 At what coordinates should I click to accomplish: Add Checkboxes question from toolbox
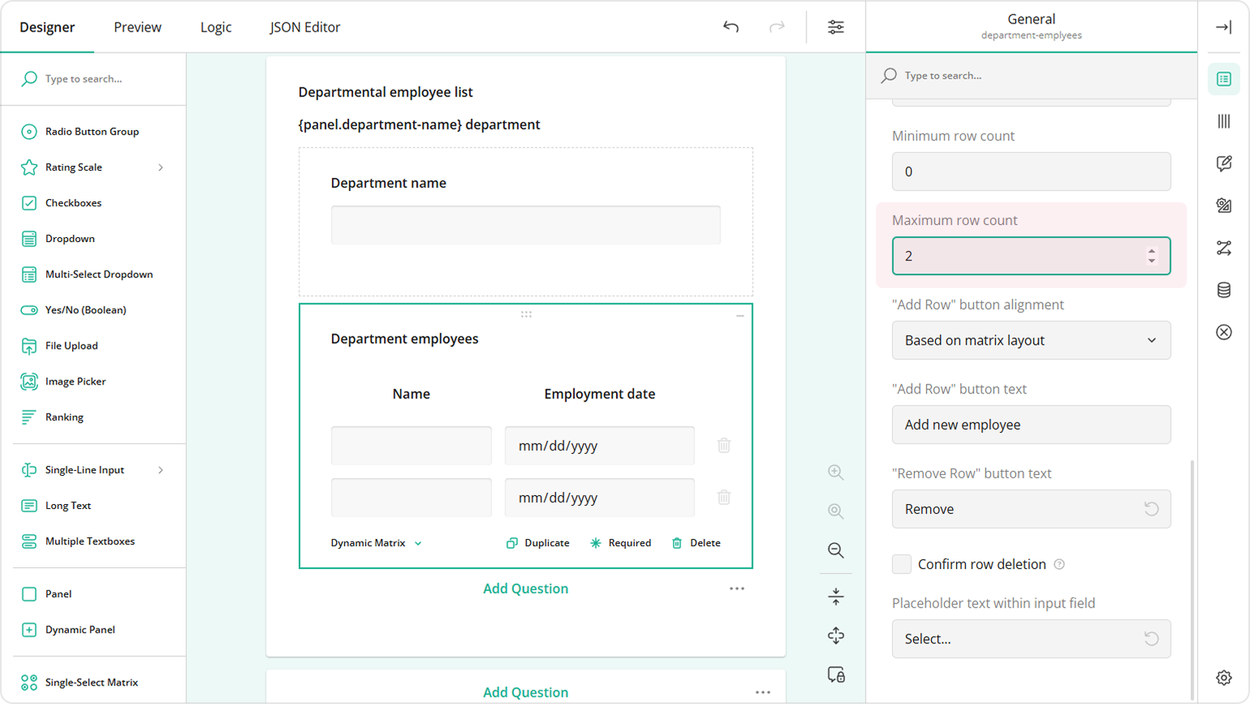[x=73, y=203]
